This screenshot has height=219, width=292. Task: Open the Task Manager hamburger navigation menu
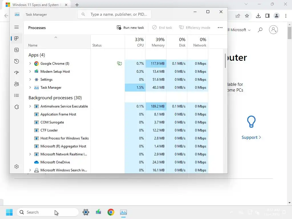[17, 27]
